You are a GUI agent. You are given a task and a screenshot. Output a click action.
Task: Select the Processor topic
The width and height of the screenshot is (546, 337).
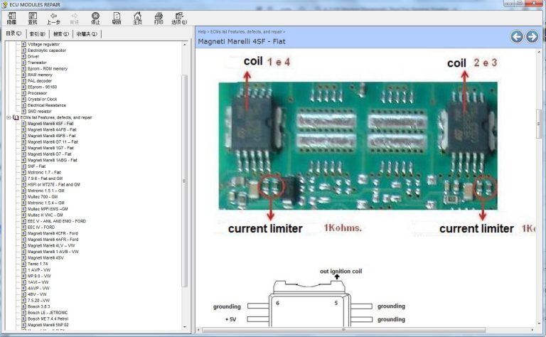point(37,93)
